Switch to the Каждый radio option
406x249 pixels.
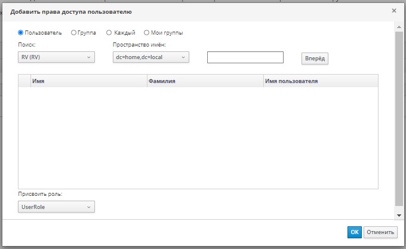[109, 33]
